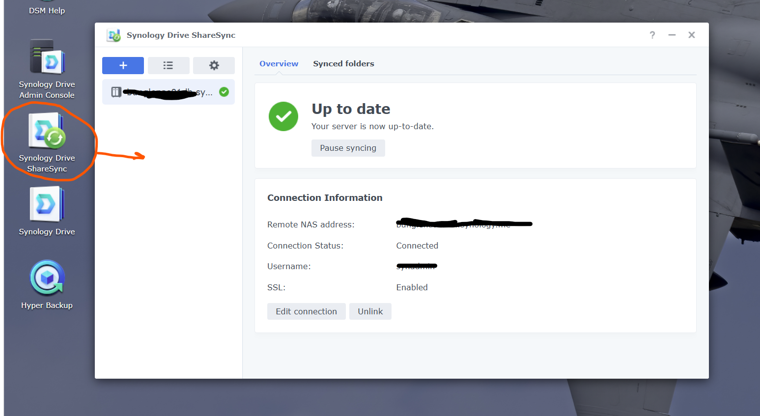Open ShareSync settings gear
The height and width of the screenshot is (416, 760).
(x=214, y=65)
